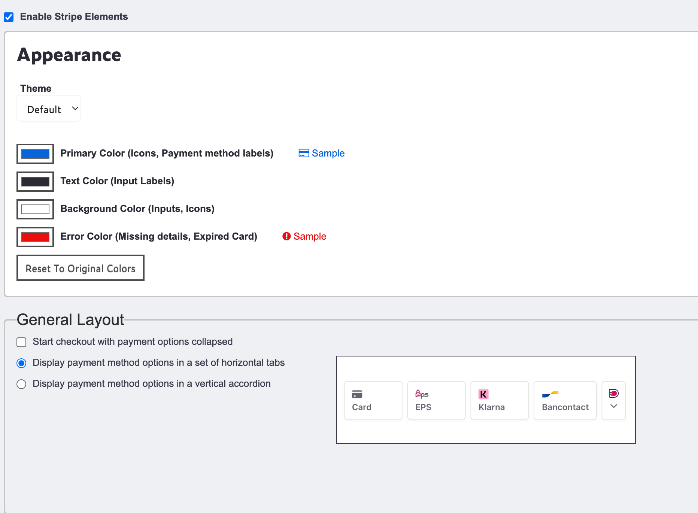Select the EPS payment tab
The width and height of the screenshot is (698, 513).
(x=436, y=400)
